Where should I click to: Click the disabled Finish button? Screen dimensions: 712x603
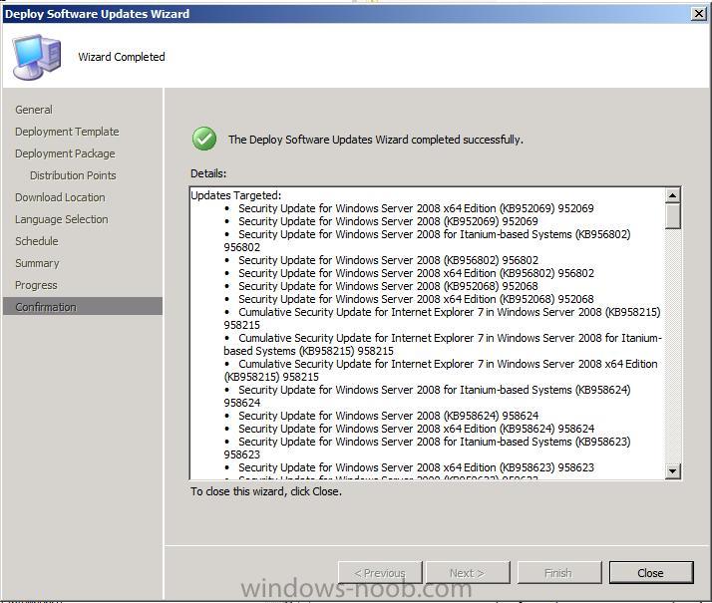tap(559, 573)
